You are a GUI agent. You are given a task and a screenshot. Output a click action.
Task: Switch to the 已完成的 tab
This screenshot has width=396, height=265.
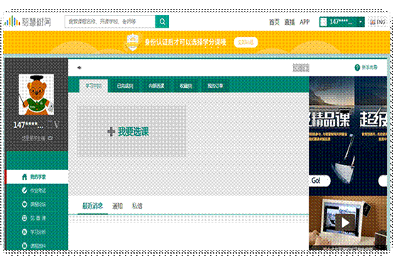click(x=125, y=86)
